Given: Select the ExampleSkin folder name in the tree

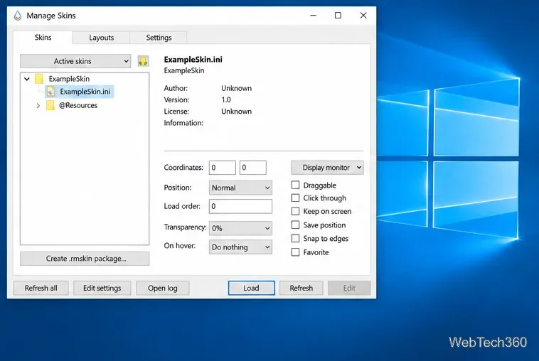Looking at the screenshot, I should (69, 79).
